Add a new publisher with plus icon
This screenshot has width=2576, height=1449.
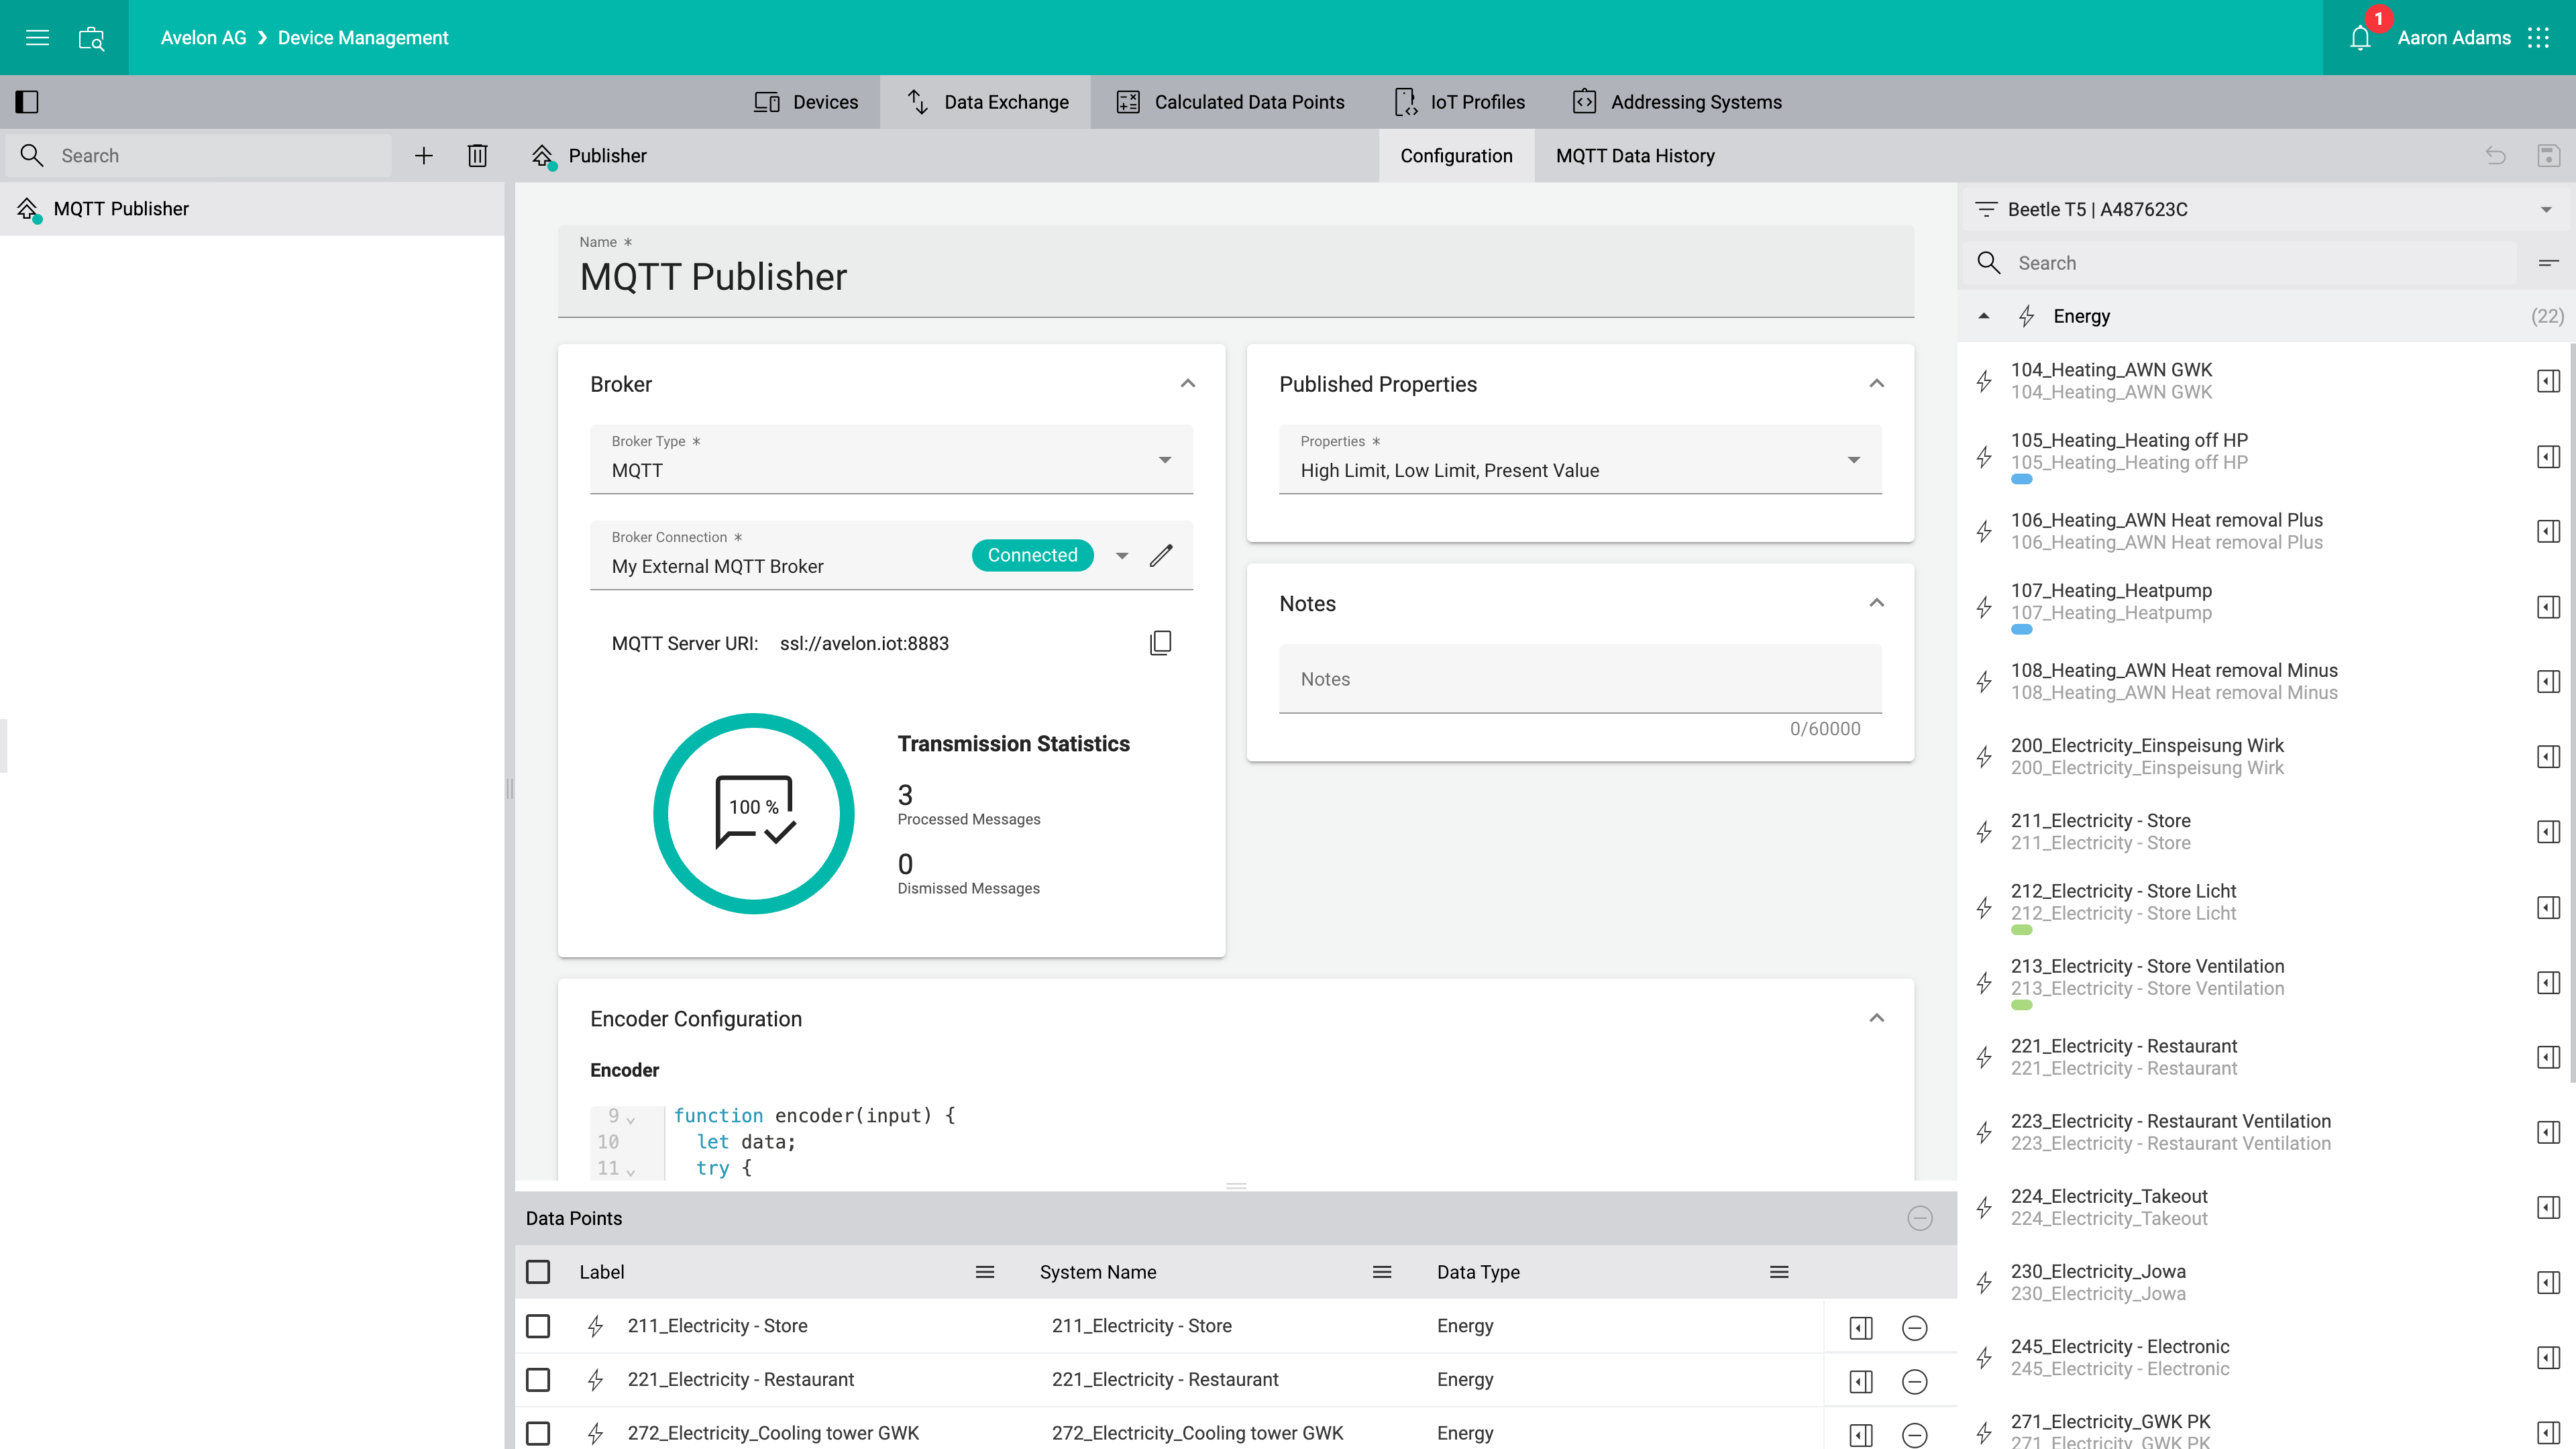point(424,156)
